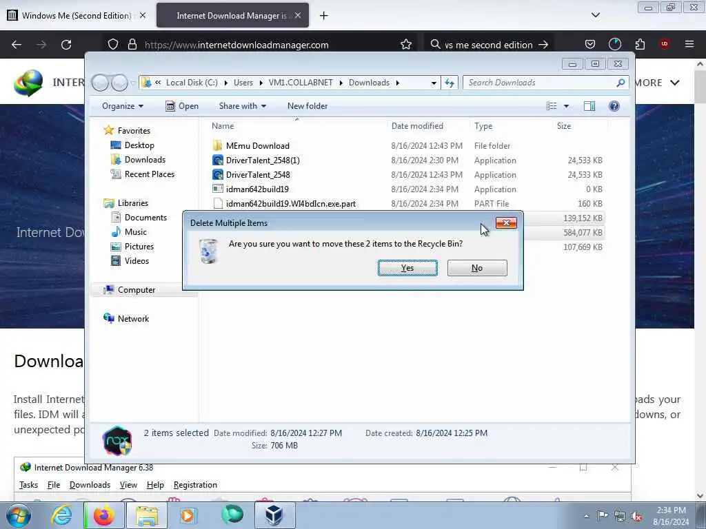706x529 pixels.
Task: Sort files by Date modified column
Action: 417,126
